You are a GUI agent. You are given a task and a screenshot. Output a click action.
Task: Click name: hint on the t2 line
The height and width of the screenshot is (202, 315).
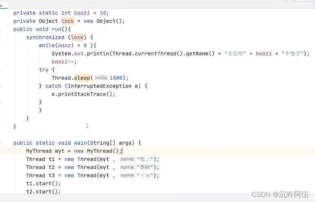pos(128,167)
